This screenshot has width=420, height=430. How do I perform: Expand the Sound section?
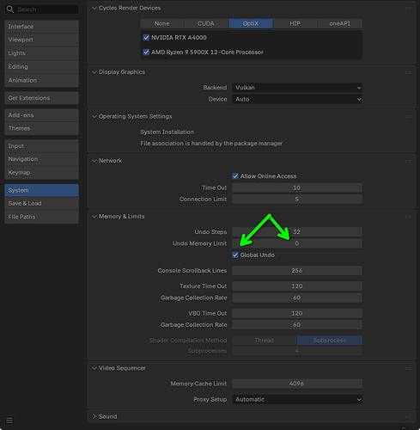94,416
